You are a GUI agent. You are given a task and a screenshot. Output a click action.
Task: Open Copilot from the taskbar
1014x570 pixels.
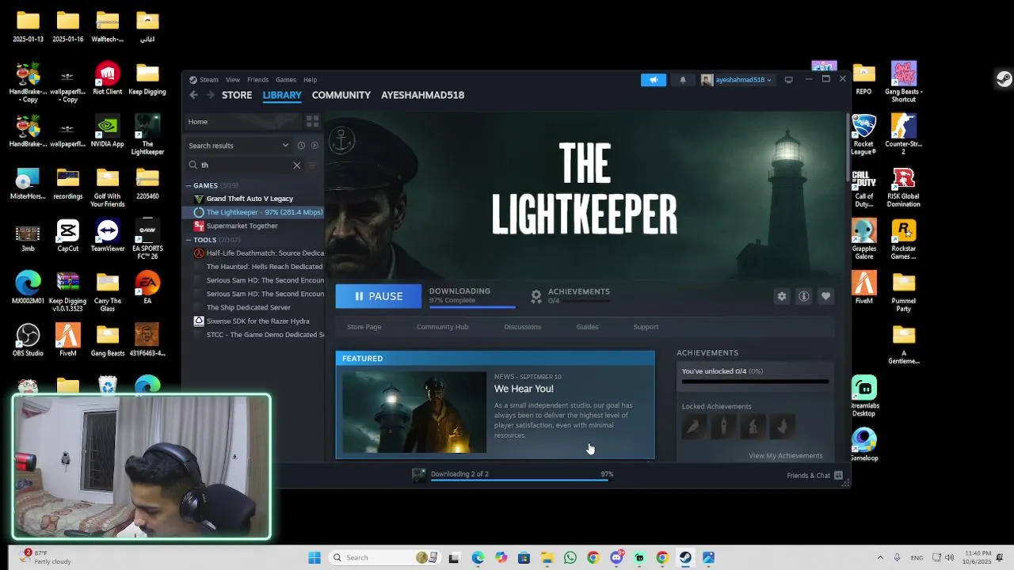coord(501,557)
